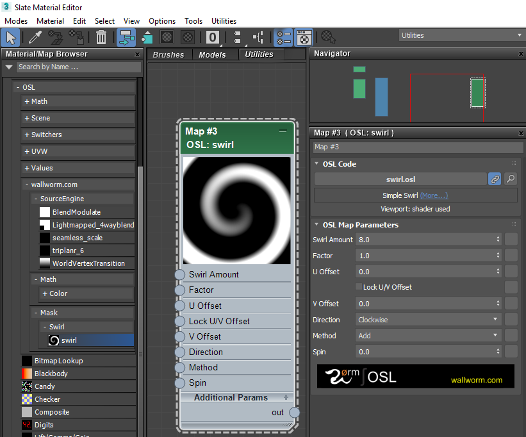
Task: Open the Method dropdown set to Add
Action: (x=429, y=335)
